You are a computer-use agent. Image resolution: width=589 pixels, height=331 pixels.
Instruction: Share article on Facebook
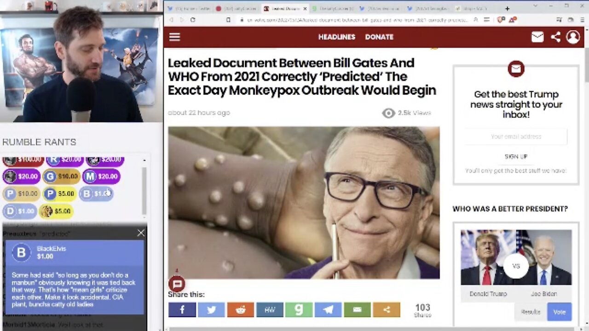point(182,310)
